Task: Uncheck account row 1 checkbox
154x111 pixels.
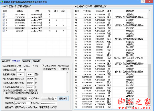Action: tap(4, 14)
